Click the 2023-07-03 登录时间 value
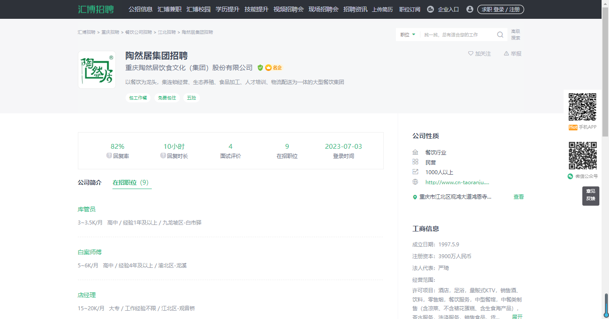The width and height of the screenshot is (609, 319). click(x=343, y=146)
